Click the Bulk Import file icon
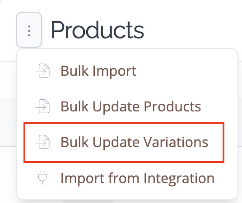This screenshot has height=203, width=242. tap(42, 71)
